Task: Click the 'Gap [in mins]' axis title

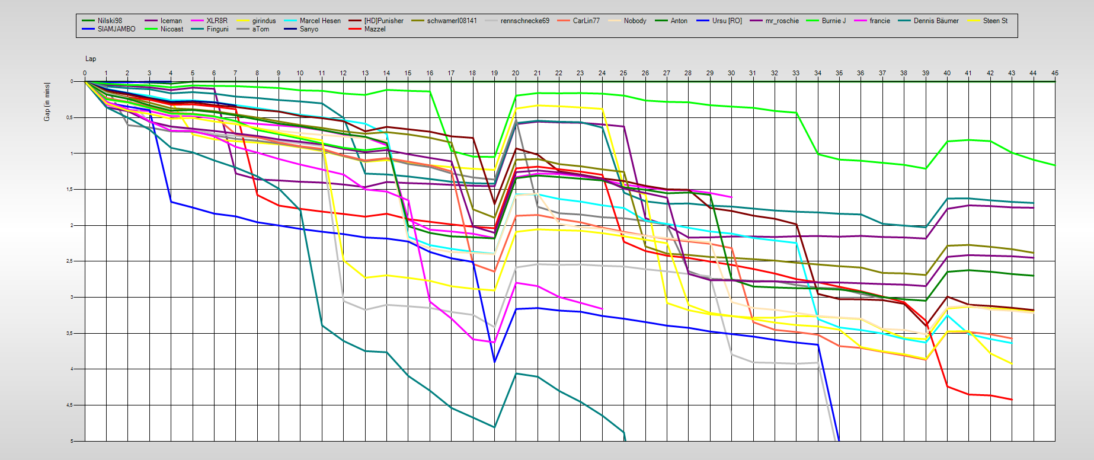Action: click(x=47, y=102)
